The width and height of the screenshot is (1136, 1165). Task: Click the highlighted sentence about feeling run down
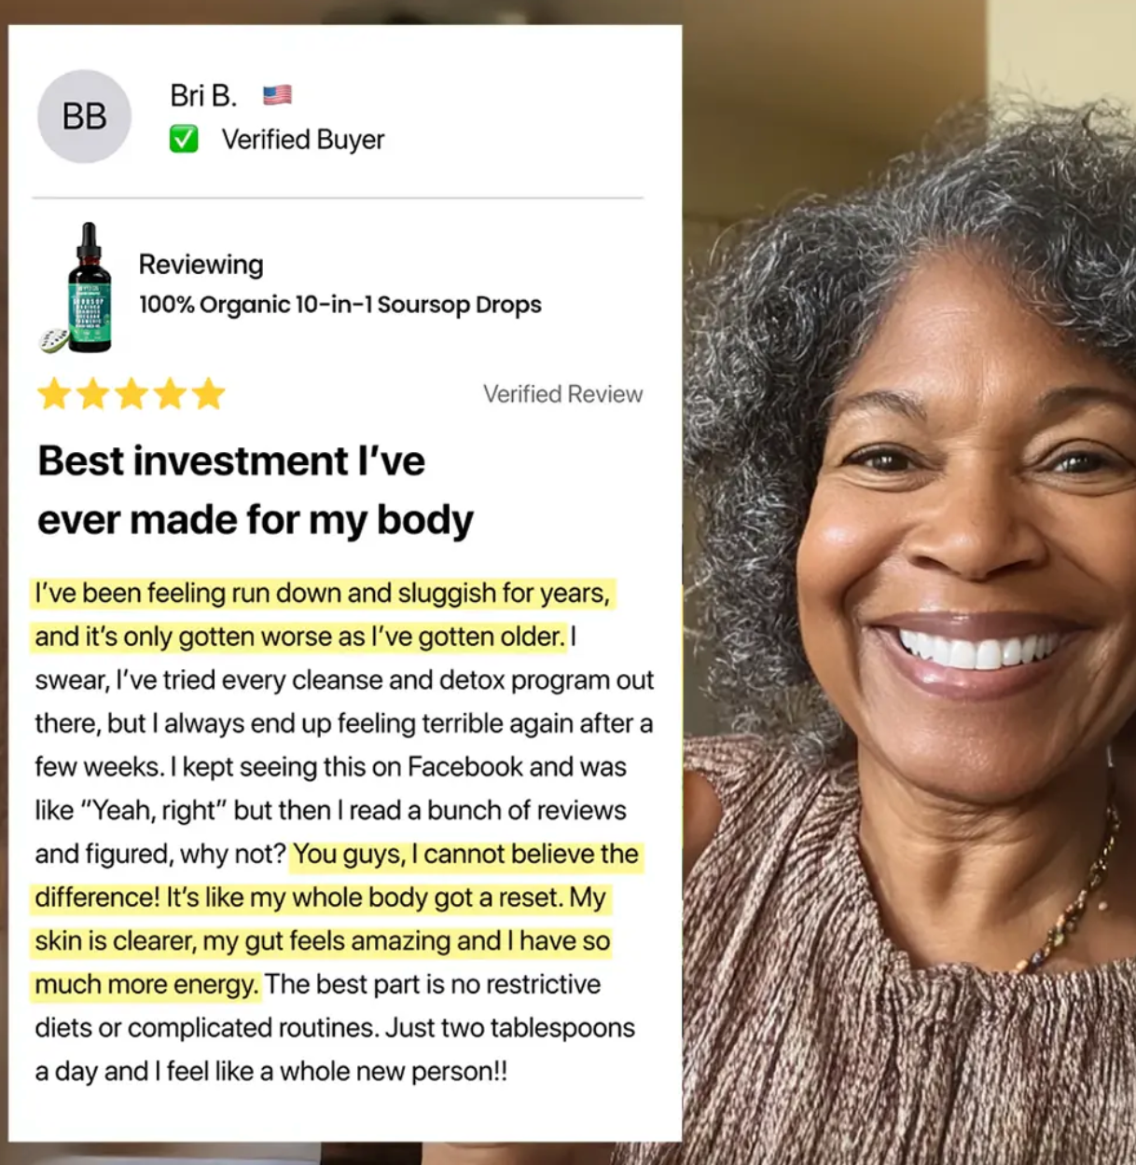click(x=322, y=615)
